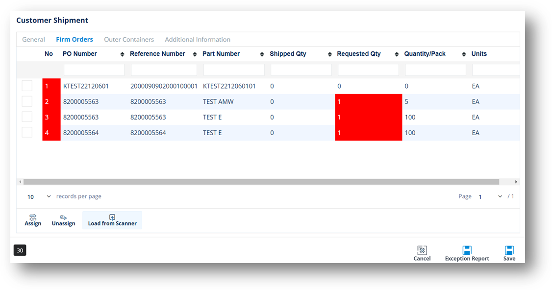Click the Load from Scanner button
Image resolution: width=552 pixels, height=290 pixels.
point(112,220)
